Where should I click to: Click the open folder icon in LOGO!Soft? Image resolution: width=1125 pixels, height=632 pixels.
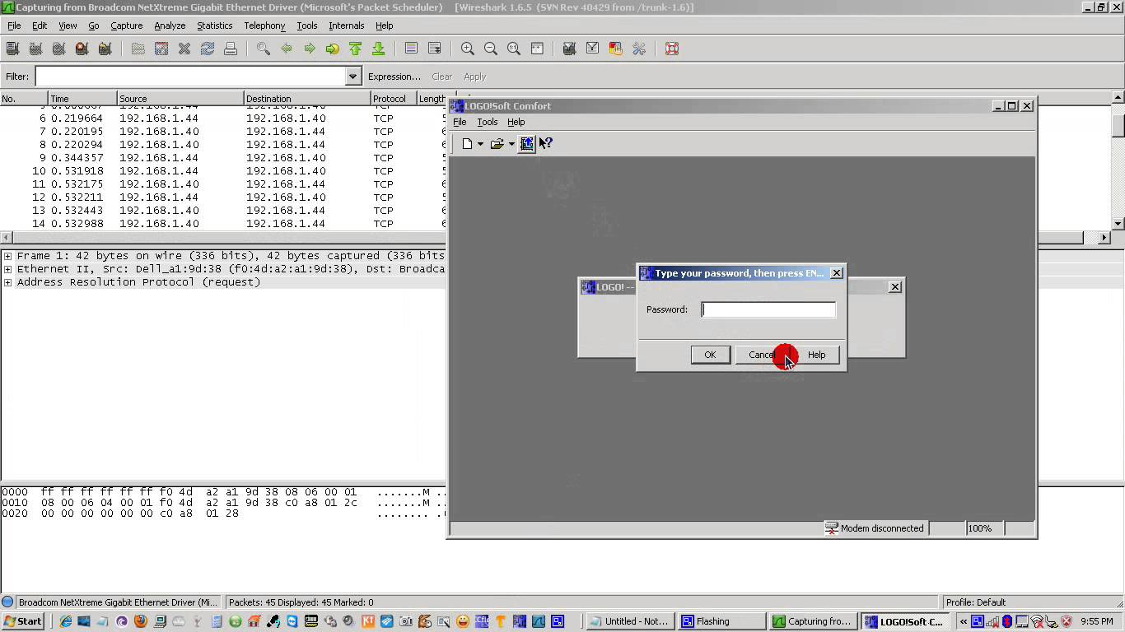click(497, 144)
